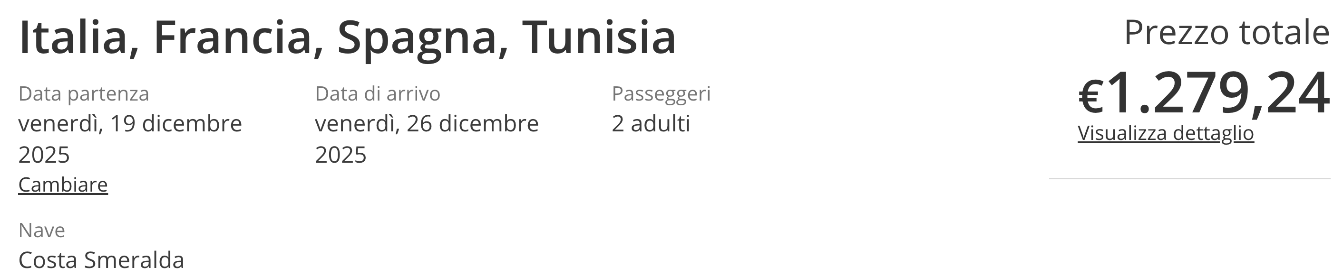Click the divider line below Visualizza dettaglio
The width and height of the screenshot is (1343, 277).
[1189, 178]
